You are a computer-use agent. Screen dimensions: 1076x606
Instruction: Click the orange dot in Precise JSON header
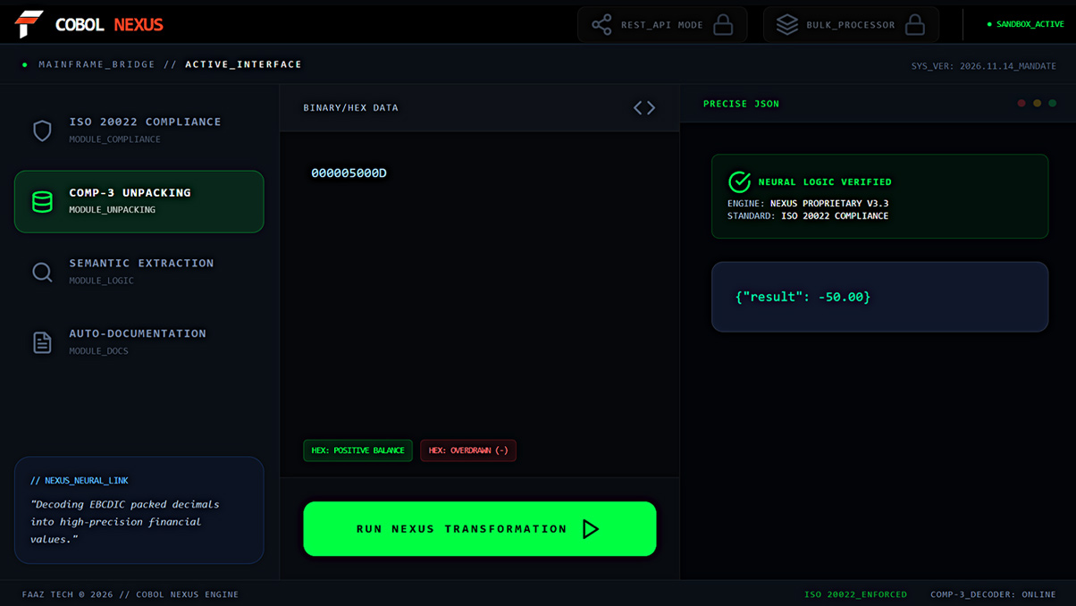tap(1037, 104)
